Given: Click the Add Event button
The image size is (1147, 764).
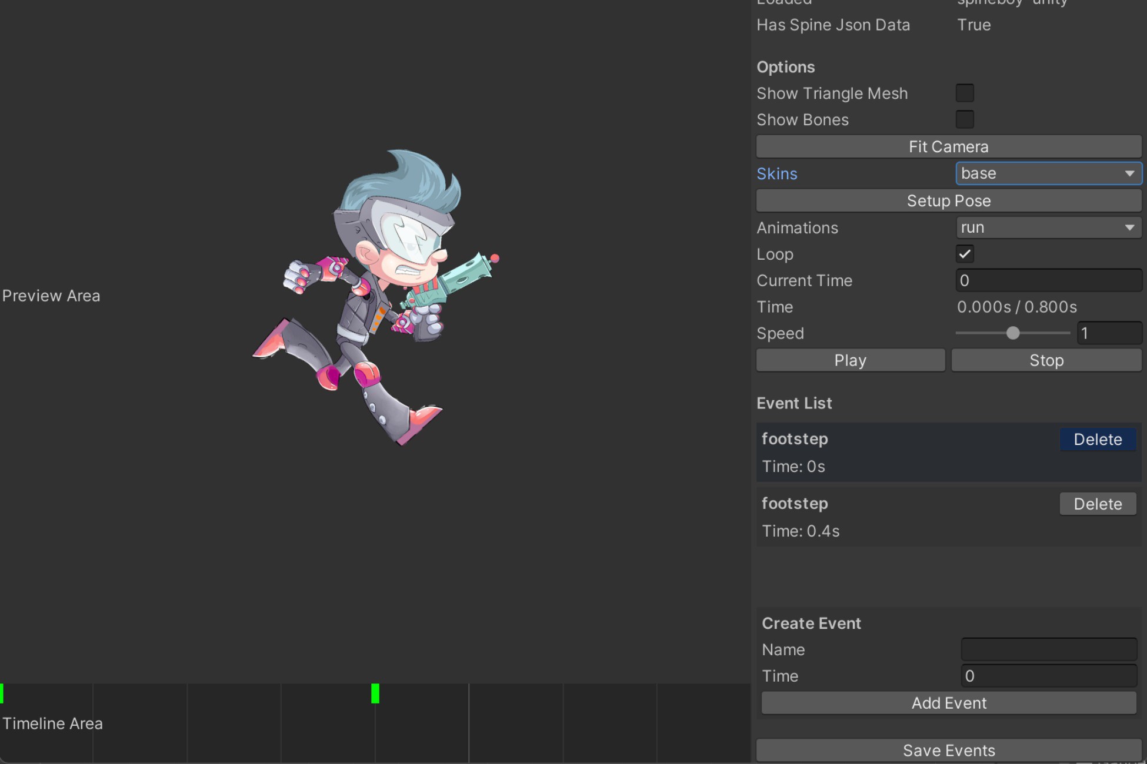Looking at the screenshot, I should pos(949,703).
